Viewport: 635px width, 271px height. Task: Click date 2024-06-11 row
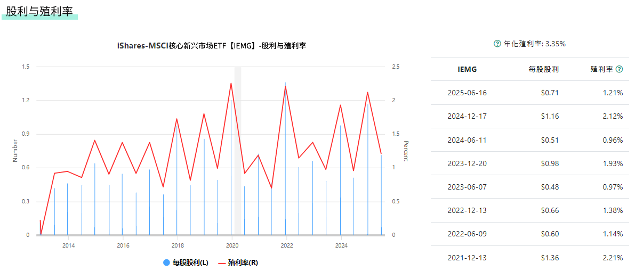click(467, 140)
